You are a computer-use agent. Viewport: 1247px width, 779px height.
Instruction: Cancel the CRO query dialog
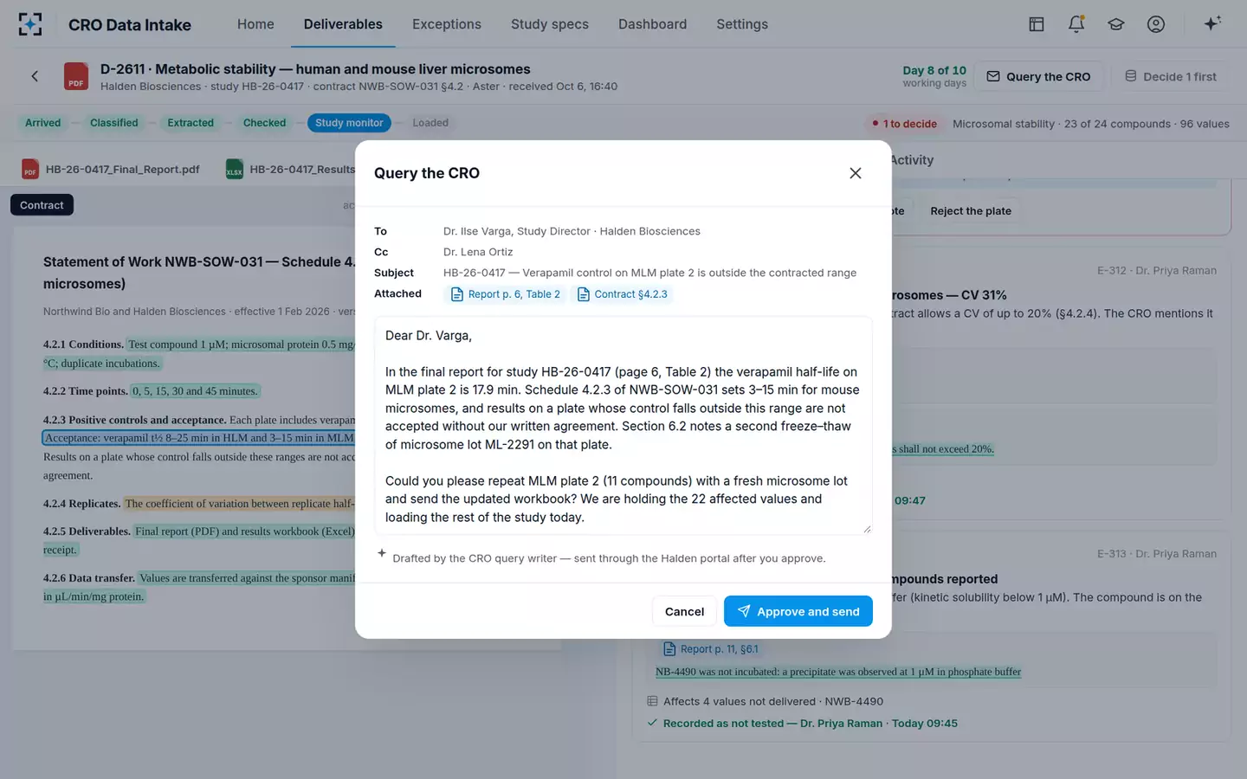coord(684,611)
